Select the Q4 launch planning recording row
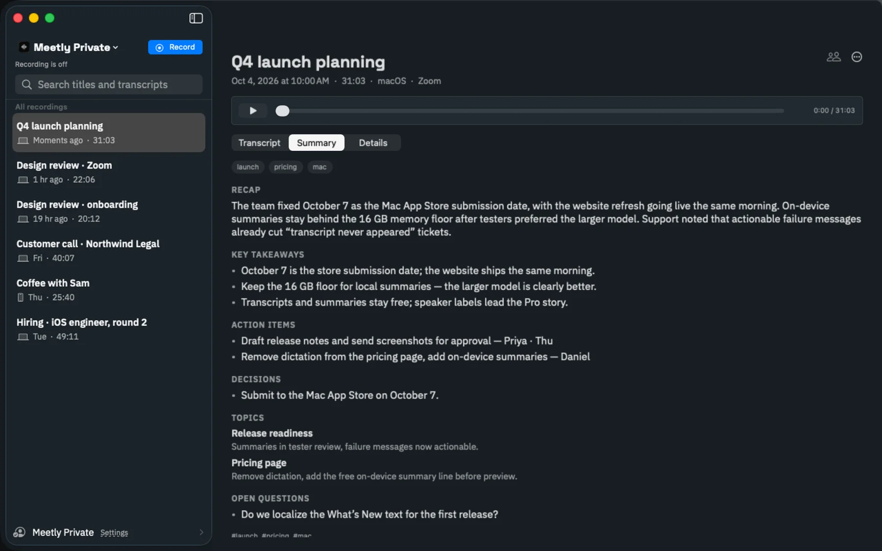882x551 pixels. tap(109, 133)
